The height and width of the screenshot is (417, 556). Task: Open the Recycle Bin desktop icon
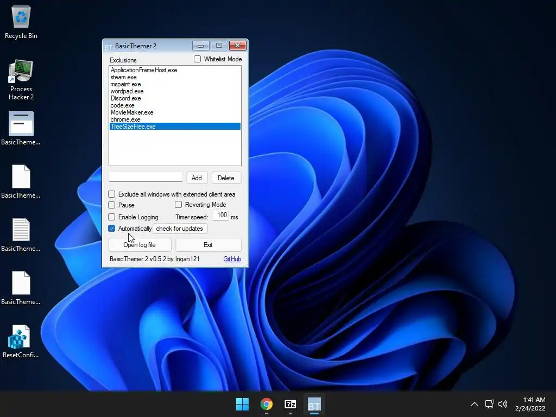[21, 23]
